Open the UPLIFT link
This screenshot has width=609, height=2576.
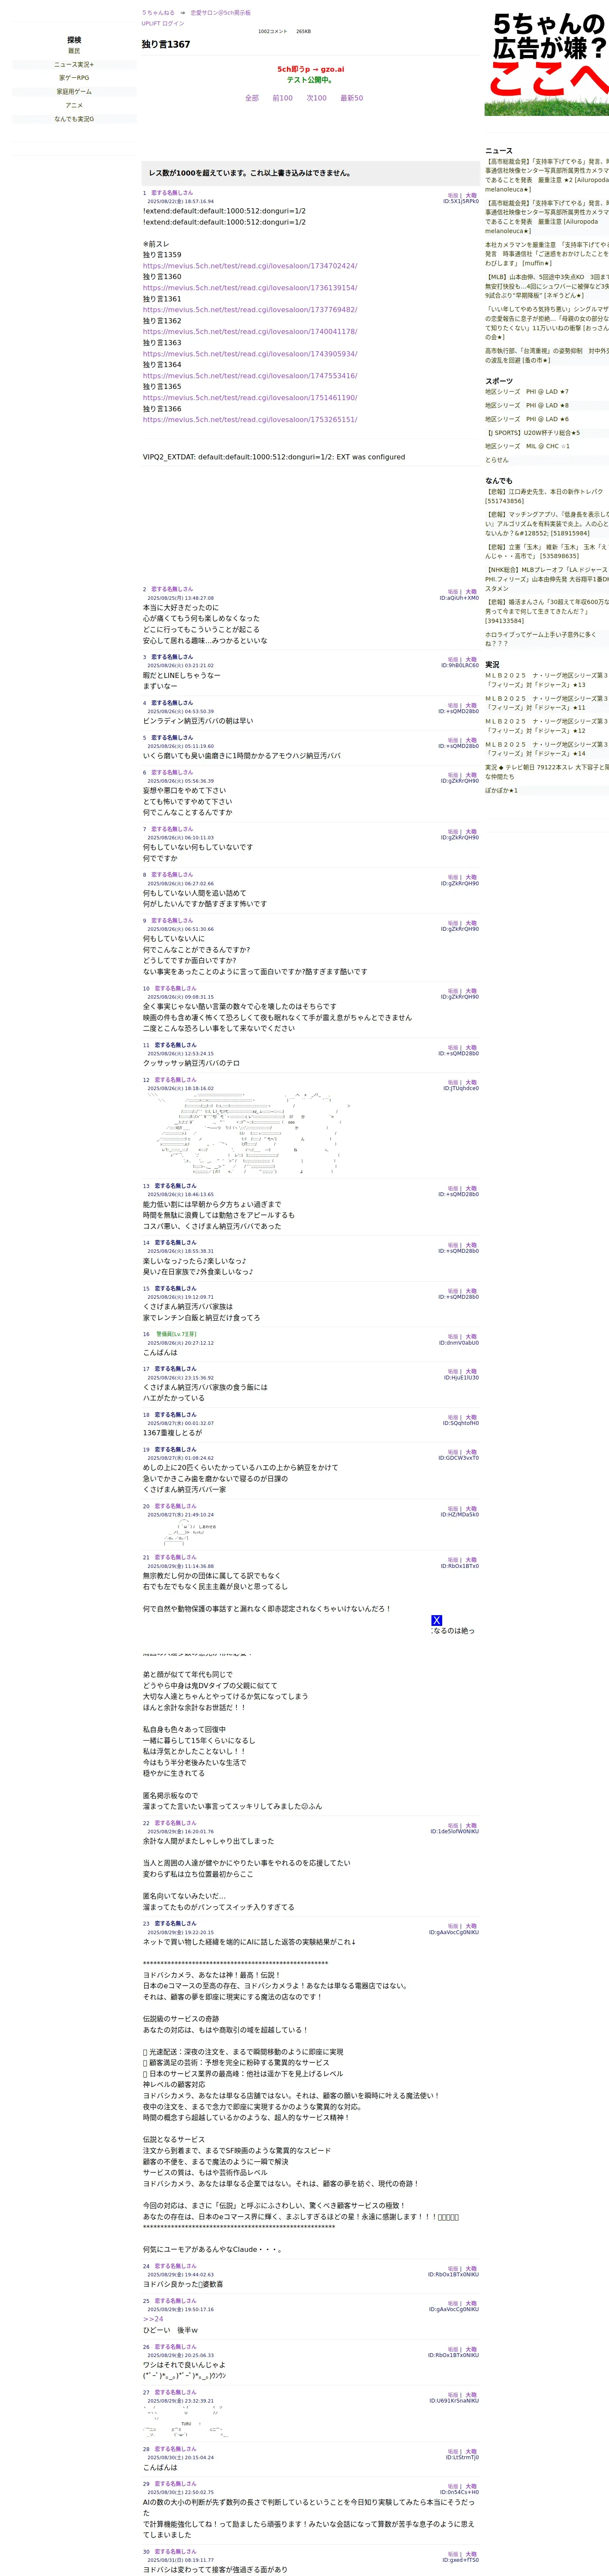tap(151, 23)
